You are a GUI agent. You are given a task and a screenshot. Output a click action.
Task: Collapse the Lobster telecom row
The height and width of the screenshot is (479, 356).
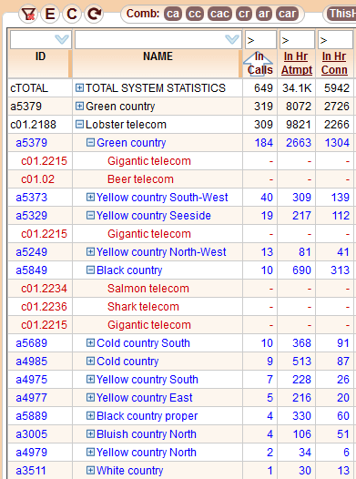point(79,125)
